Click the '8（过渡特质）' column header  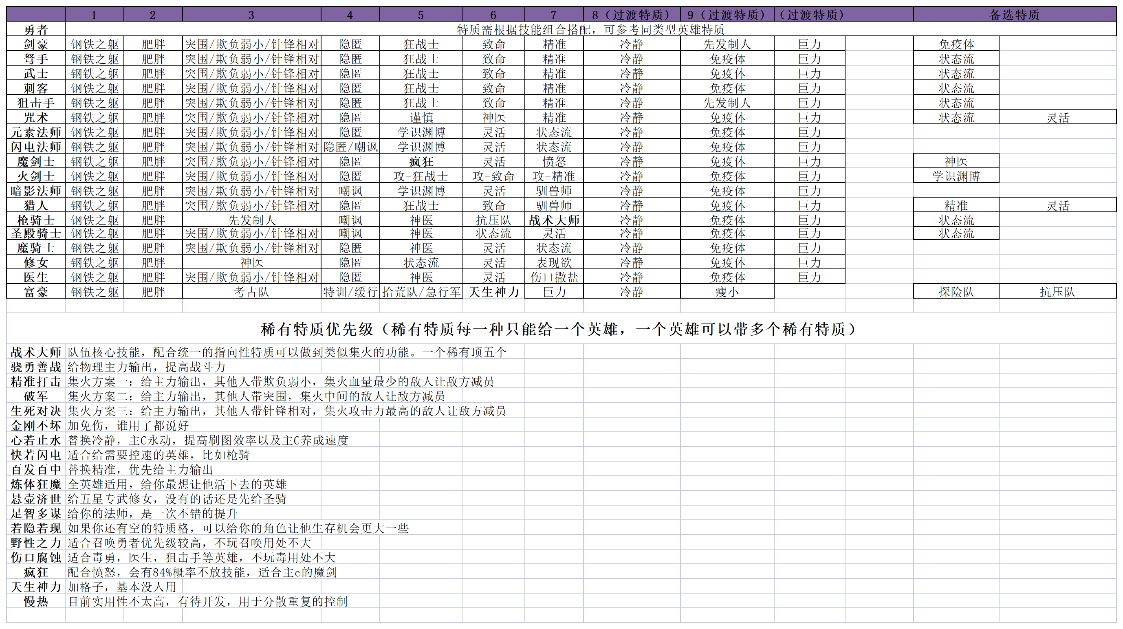point(632,14)
